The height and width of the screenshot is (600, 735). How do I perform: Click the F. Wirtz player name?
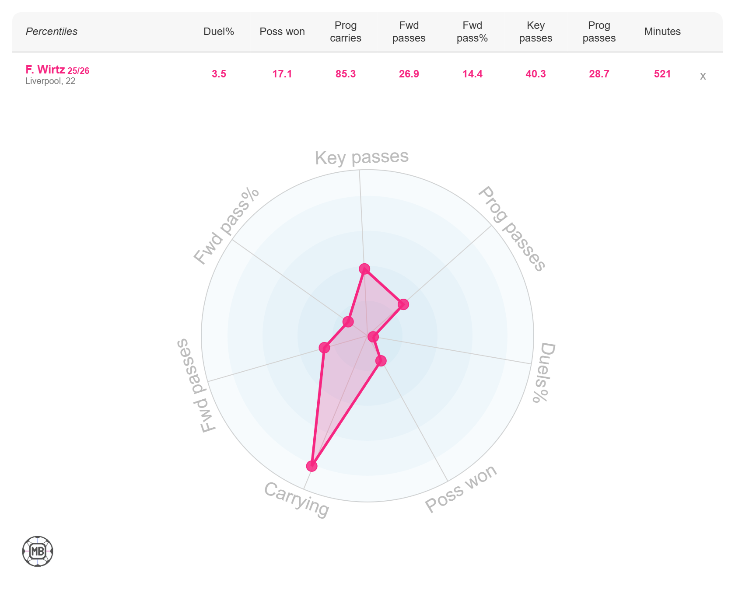45,70
